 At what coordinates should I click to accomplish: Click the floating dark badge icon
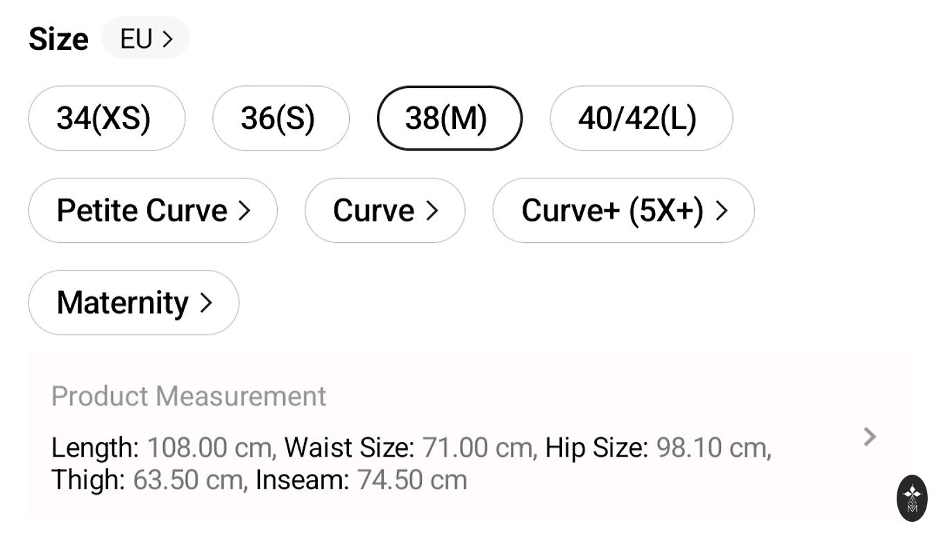click(912, 498)
